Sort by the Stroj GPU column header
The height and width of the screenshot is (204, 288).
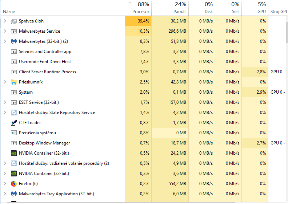[278, 8]
